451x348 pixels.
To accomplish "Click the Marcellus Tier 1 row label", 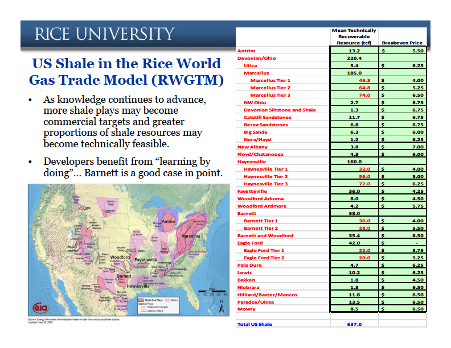I will [x=270, y=80].
